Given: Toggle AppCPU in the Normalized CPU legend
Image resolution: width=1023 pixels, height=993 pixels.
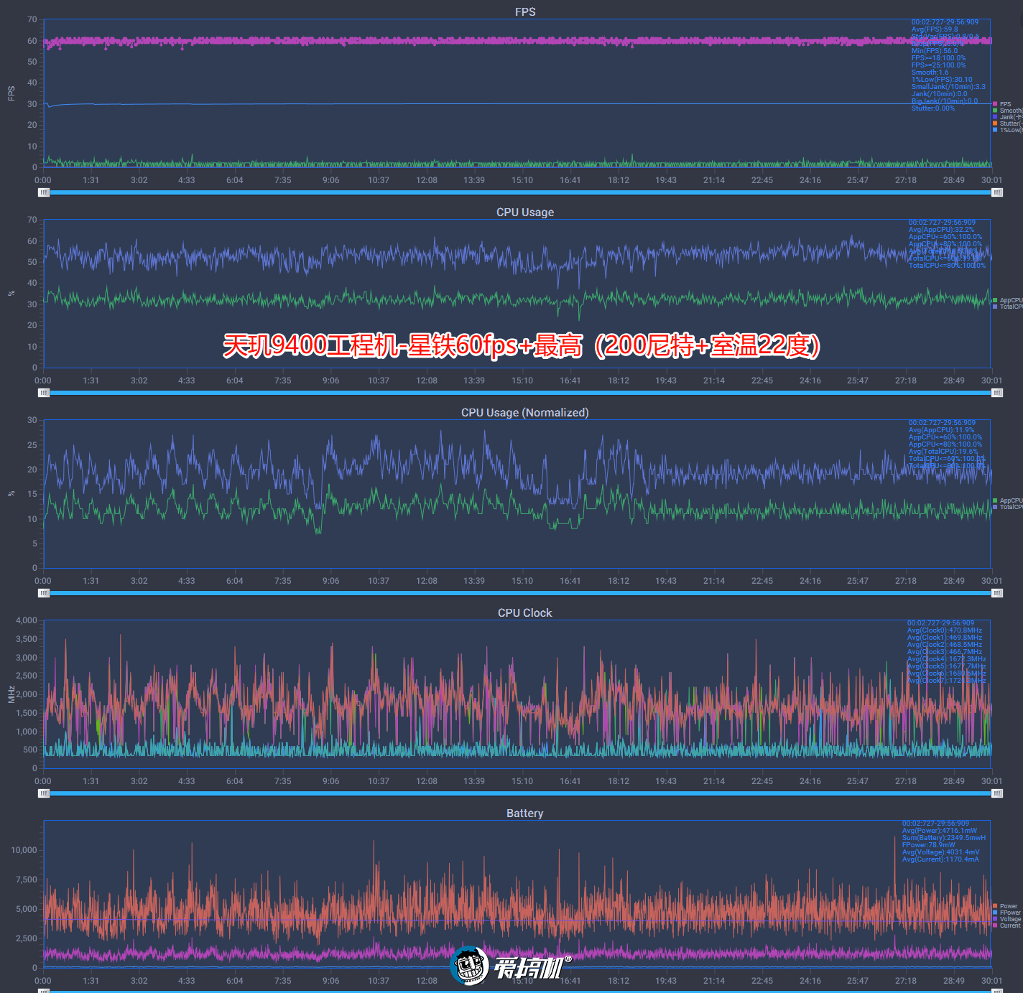Looking at the screenshot, I should click(x=1007, y=500).
